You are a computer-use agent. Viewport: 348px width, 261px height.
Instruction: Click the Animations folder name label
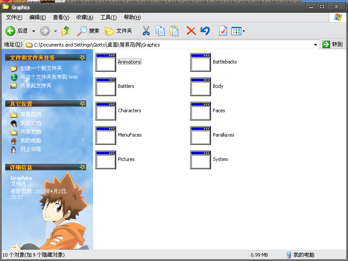click(130, 62)
